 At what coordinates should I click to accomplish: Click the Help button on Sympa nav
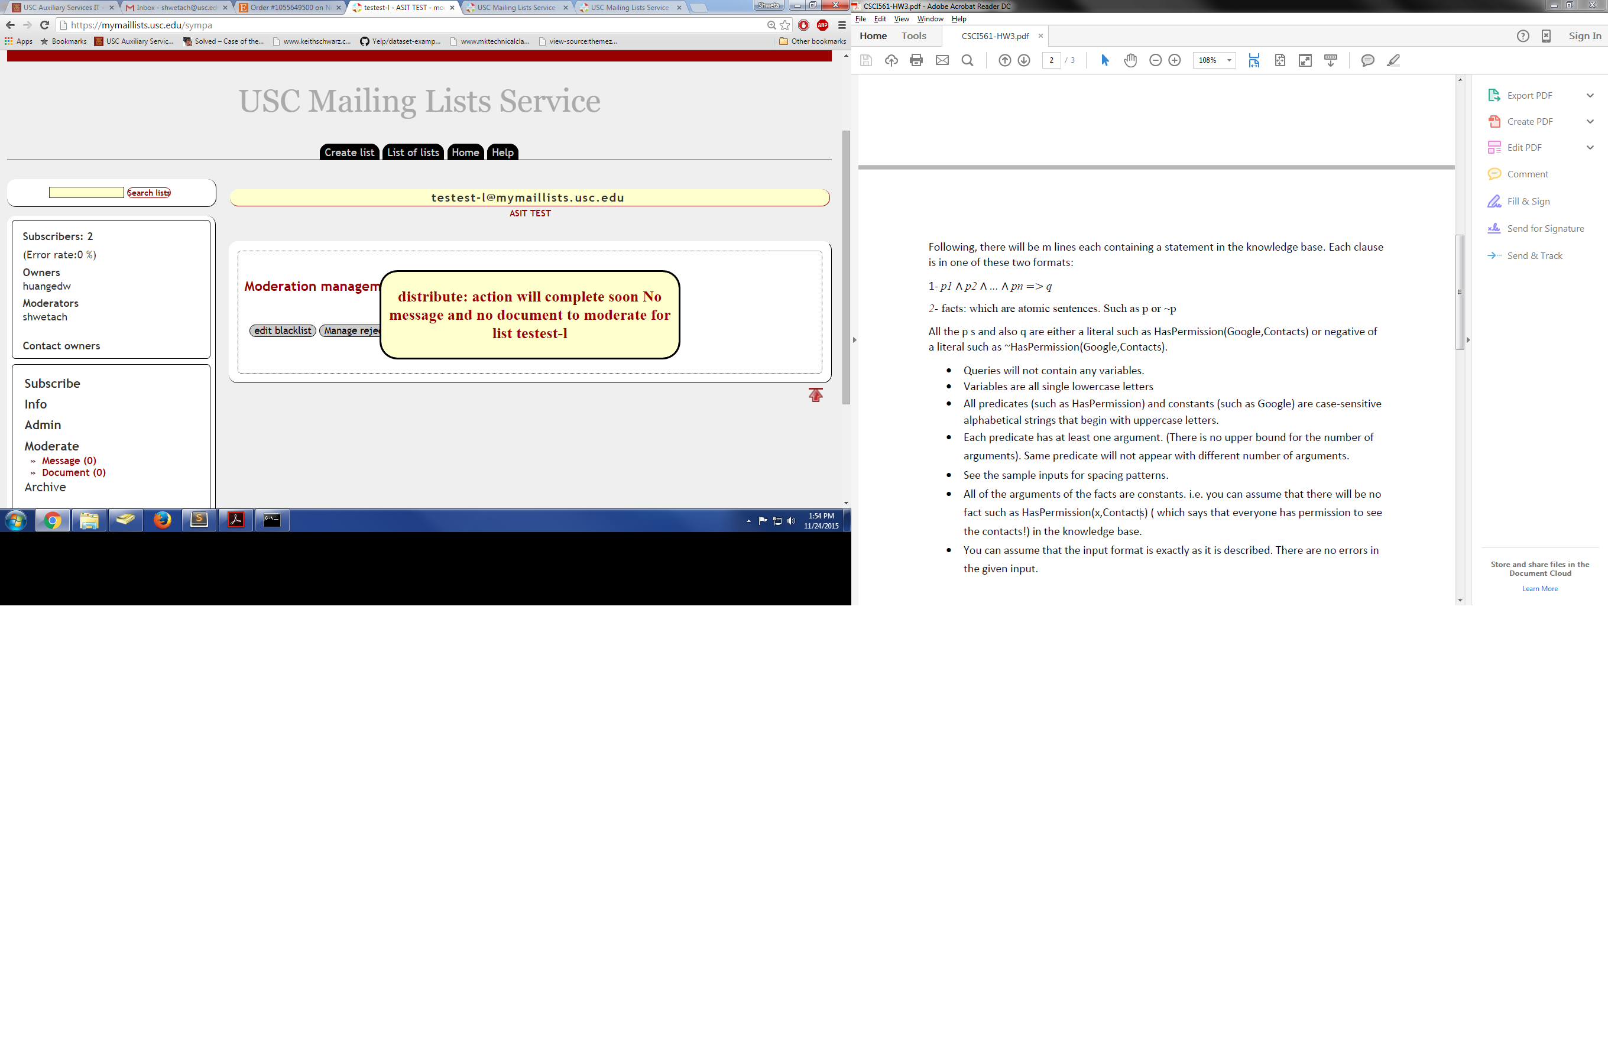point(502,152)
